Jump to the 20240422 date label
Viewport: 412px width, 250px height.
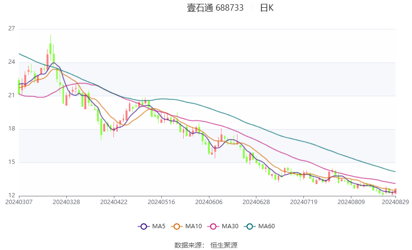pos(114,202)
